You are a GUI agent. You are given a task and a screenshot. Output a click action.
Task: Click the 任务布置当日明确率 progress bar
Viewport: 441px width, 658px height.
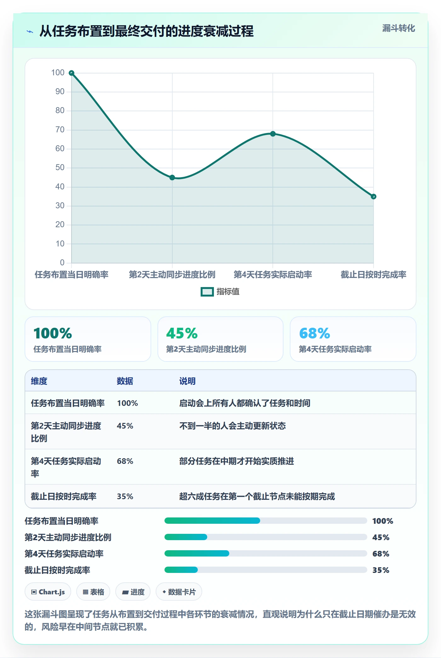click(266, 521)
